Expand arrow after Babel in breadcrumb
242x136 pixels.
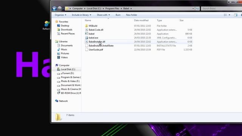tap(131, 8)
